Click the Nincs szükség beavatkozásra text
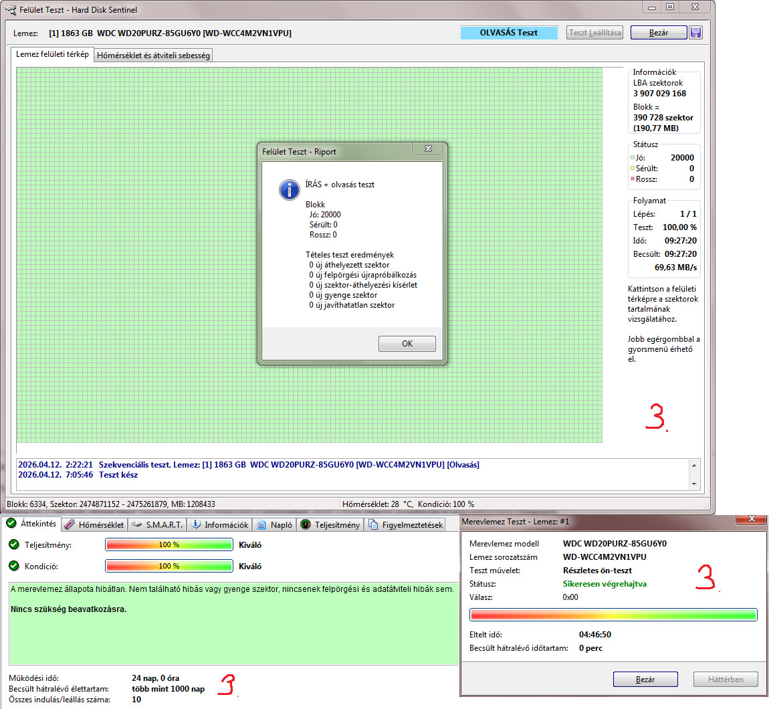Viewport: 769px width, 709px height. point(69,609)
